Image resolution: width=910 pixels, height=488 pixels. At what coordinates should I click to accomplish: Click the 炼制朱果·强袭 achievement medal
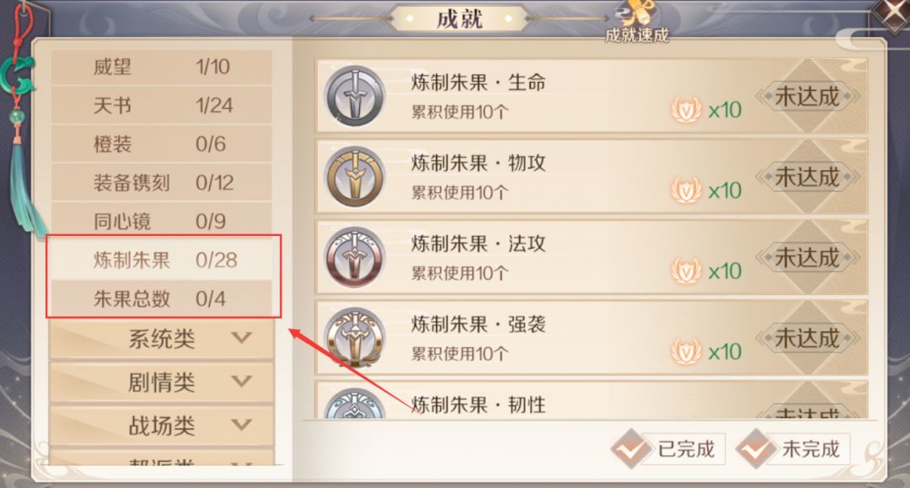[355, 336]
